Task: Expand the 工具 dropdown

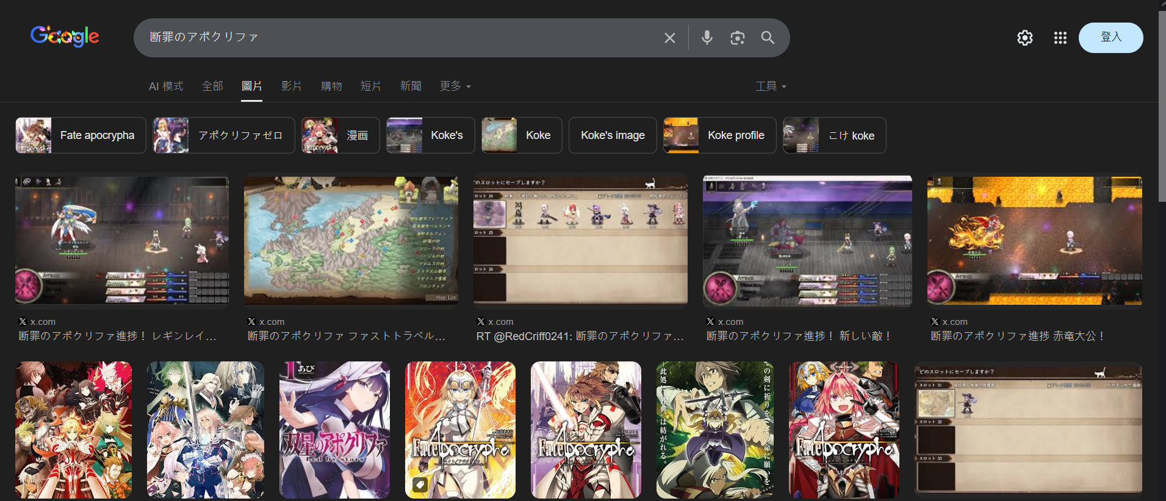Action: click(x=771, y=86)
